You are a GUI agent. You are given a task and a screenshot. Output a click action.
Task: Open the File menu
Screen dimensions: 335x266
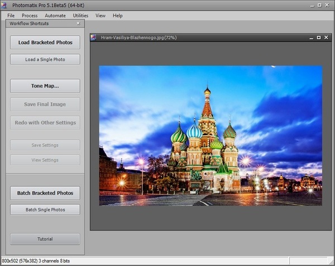[x=11, y=16]
